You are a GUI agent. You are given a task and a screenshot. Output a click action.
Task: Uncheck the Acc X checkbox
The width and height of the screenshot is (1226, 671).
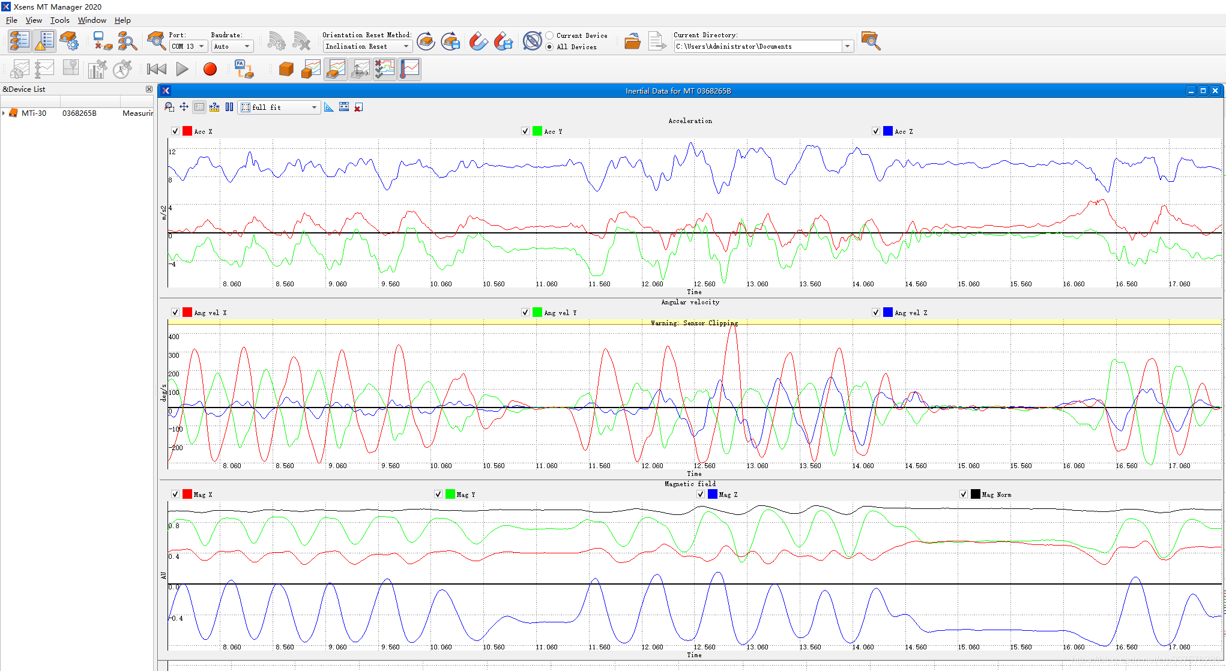[175, 131]
